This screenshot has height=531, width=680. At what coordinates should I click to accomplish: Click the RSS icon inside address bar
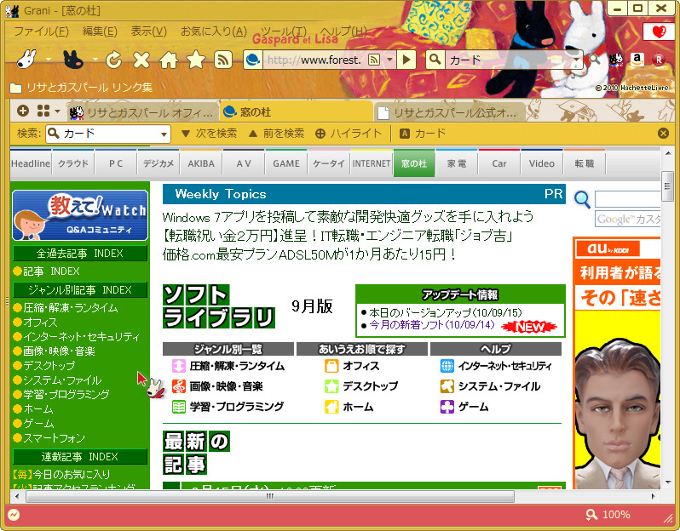374,60
